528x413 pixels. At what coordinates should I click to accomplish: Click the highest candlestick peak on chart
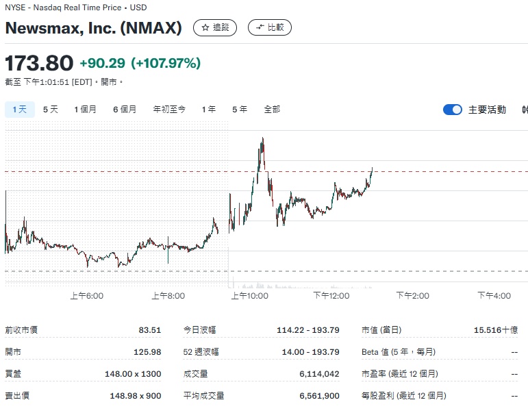262,140
